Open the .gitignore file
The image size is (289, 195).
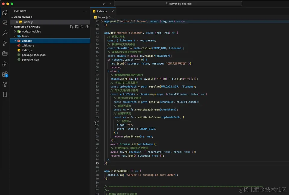[x=28, y=46]
